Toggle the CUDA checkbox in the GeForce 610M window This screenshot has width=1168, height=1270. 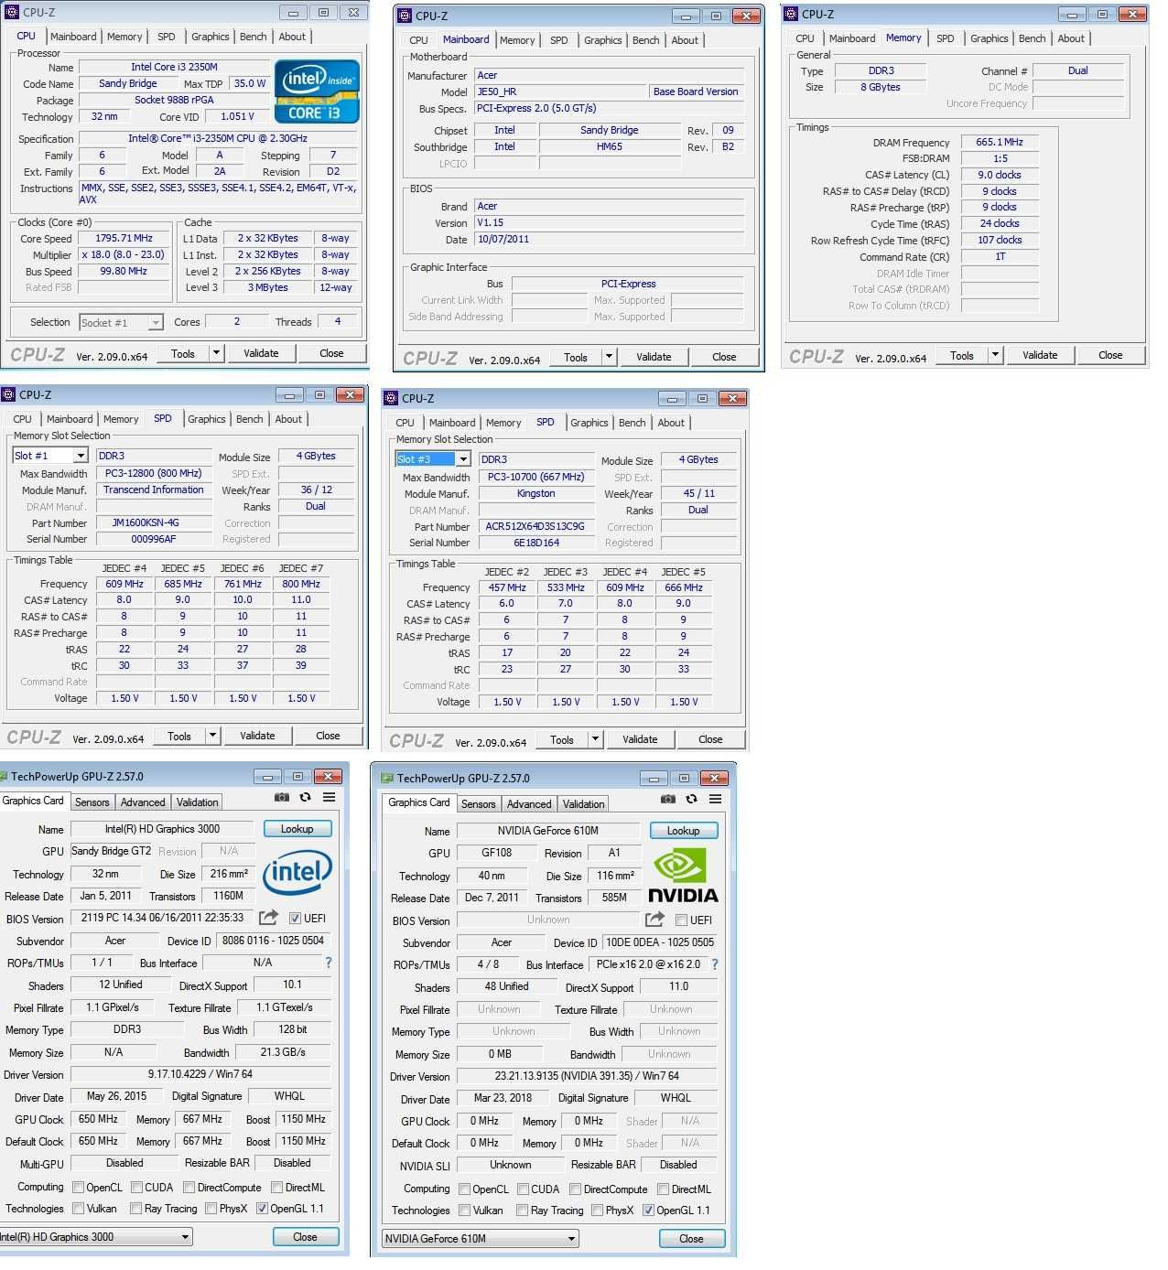tap(523, 1189)
